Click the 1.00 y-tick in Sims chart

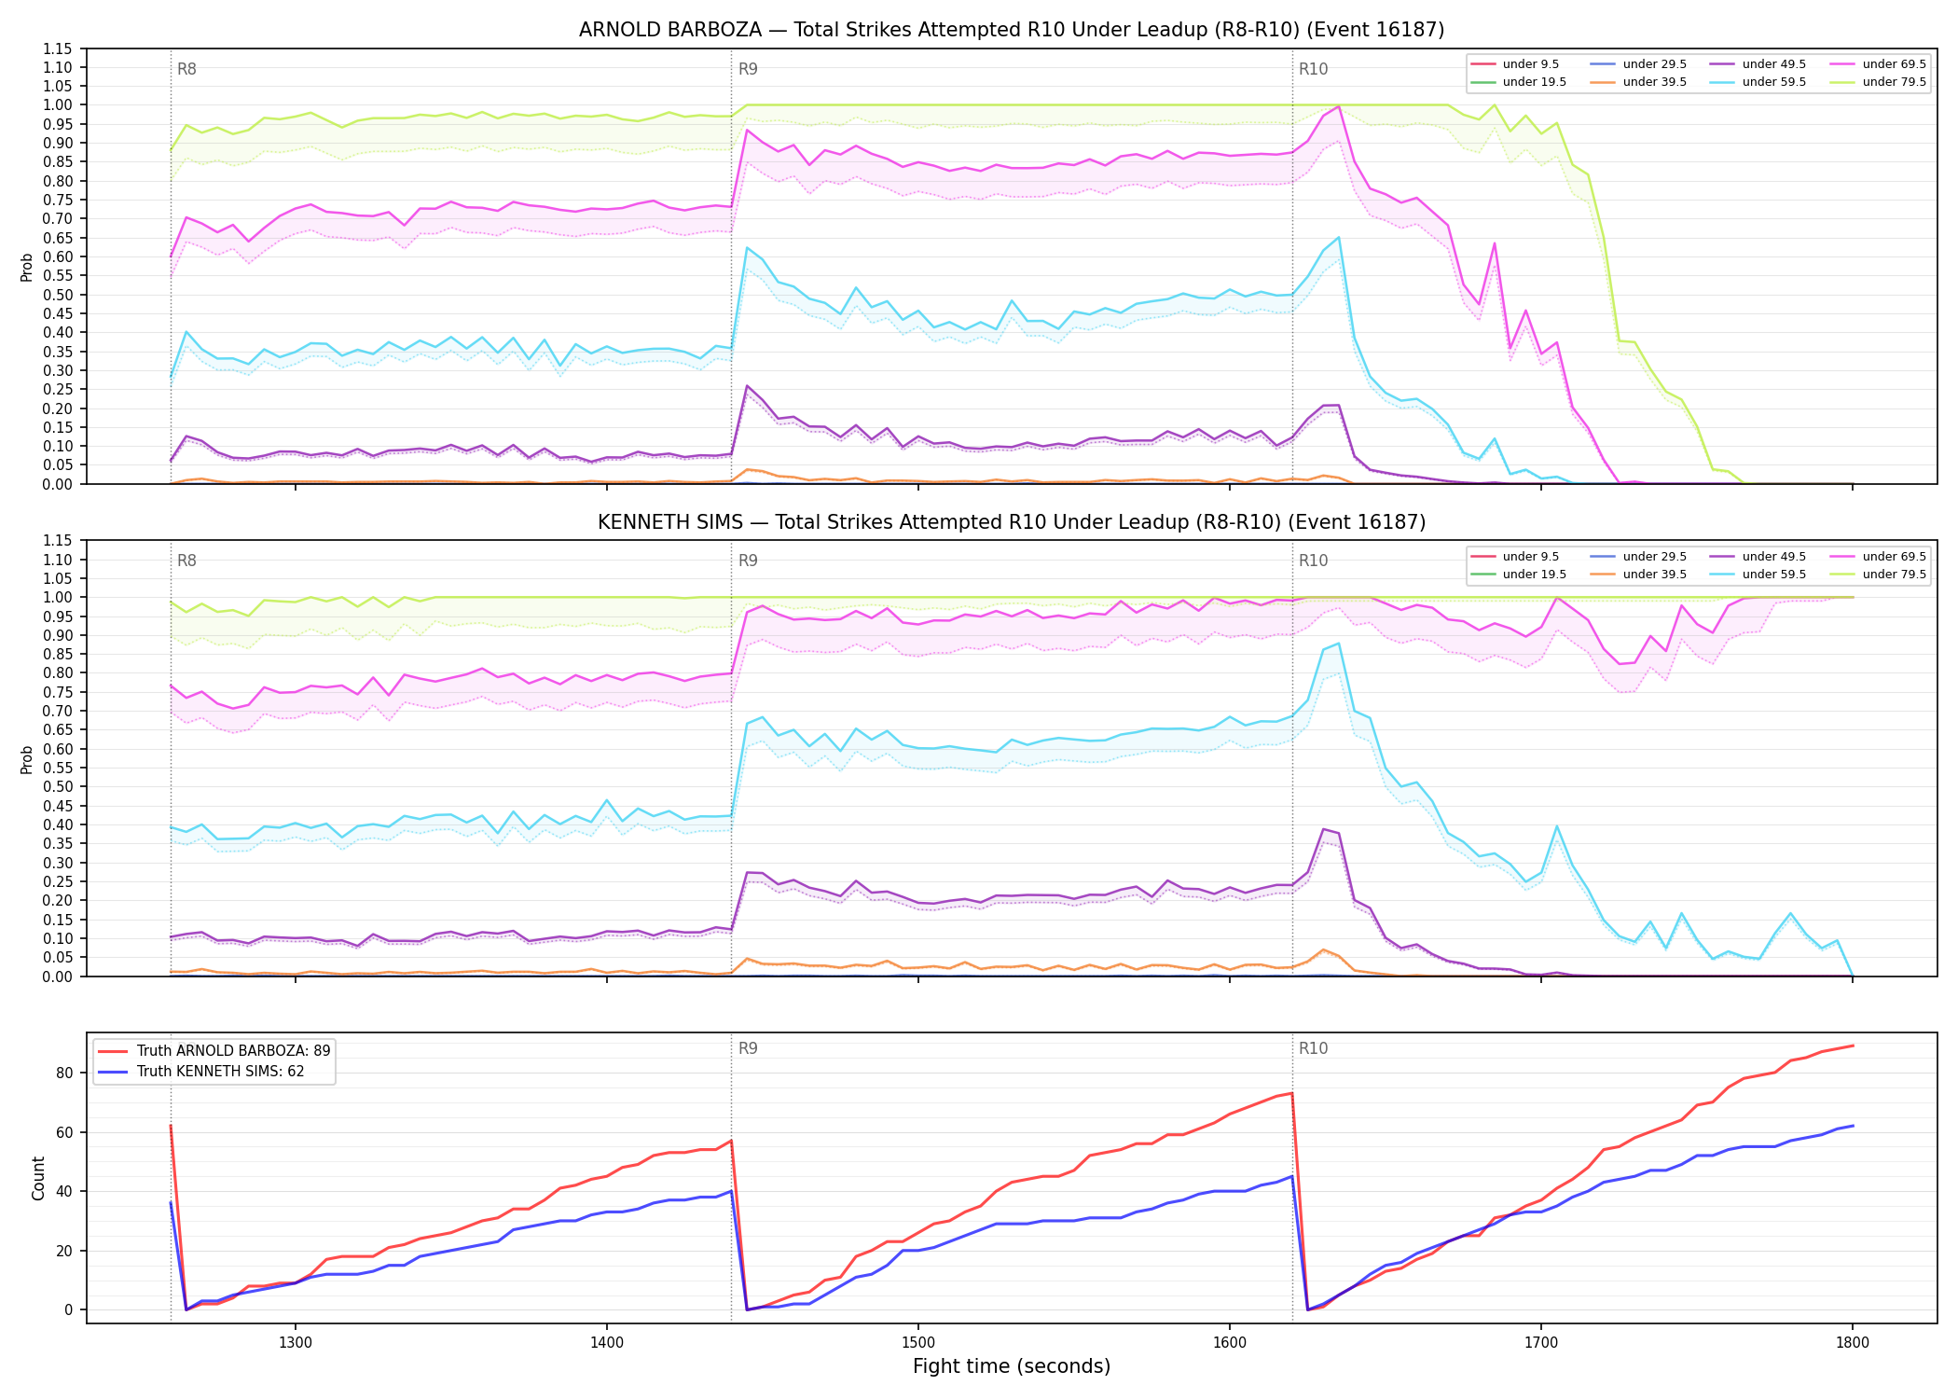pos(58,598)
